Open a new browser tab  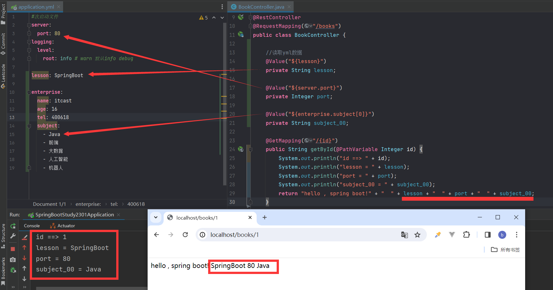[x=264, y=217]
